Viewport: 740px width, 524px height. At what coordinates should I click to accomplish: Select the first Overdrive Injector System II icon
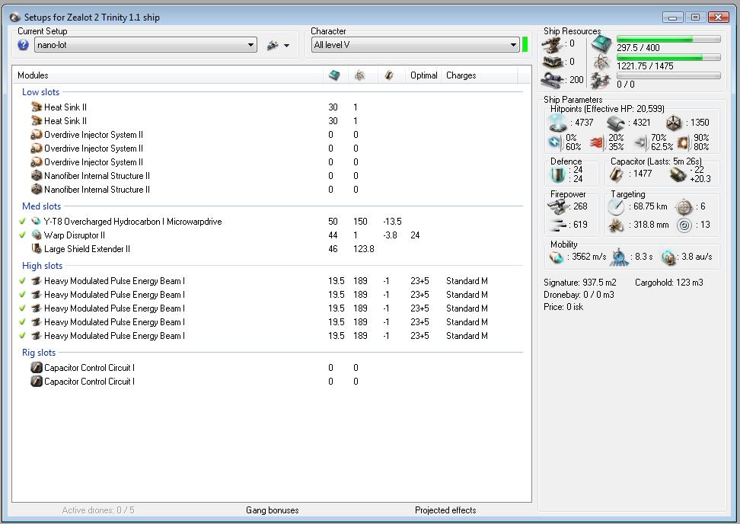[x=37, y=135]
